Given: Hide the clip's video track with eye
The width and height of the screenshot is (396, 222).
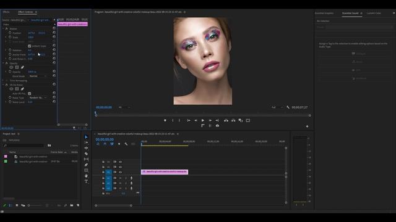Looking at the screenshot, I should 120,172.
